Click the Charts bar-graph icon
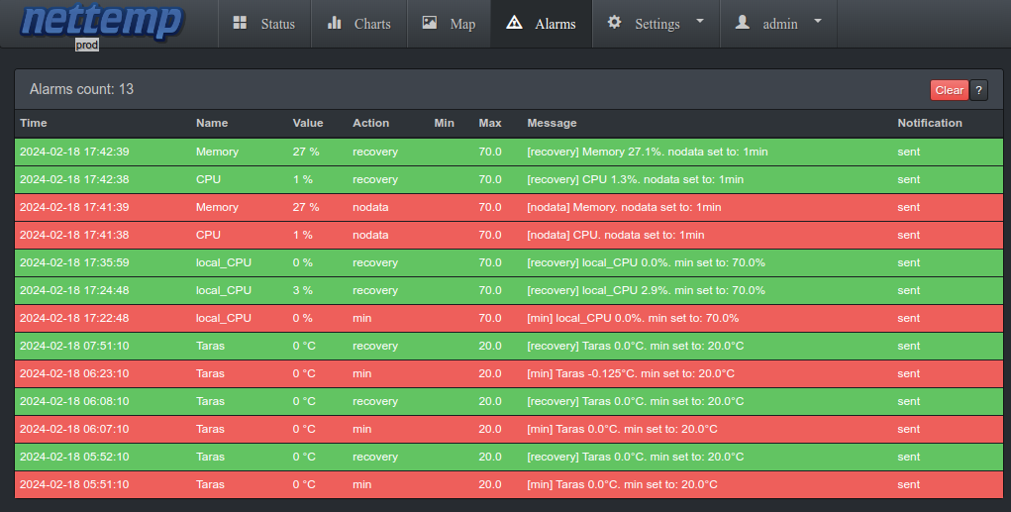This screenshot has width=1011, height=512. click(x=334, y=23)
